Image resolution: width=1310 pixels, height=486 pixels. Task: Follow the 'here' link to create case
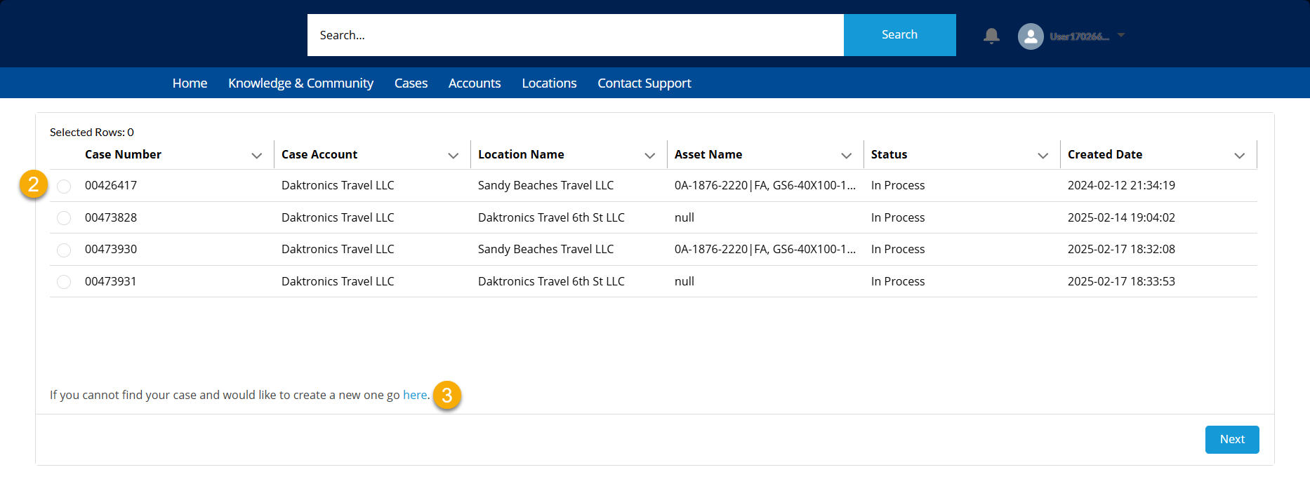tap(415, 395)
